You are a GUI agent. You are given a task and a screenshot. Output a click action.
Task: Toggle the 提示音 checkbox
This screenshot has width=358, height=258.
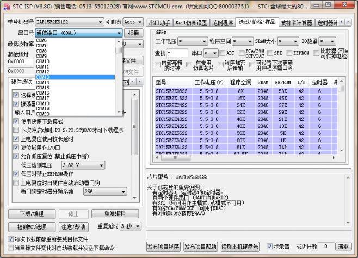pyautogui.click(x=270, y=247)
